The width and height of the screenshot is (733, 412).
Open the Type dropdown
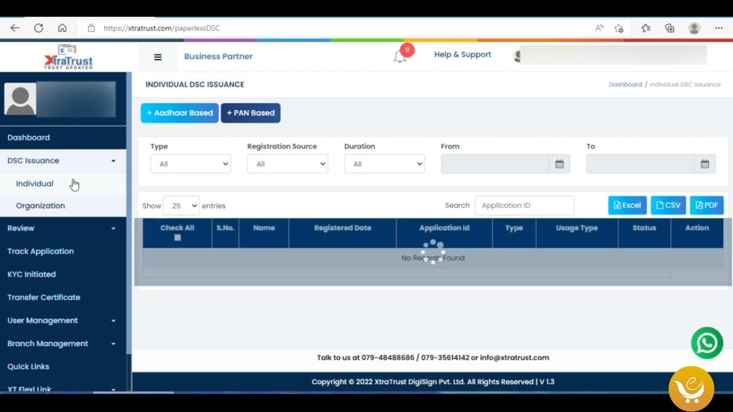point(191,164)
